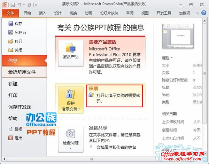Switch to the 开发工具 ribbon tab

(x=164, y=13)
